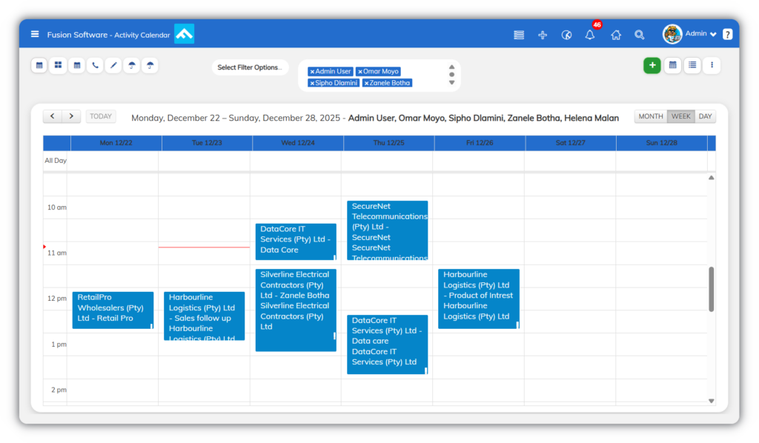
Task: Click the Sat 12/27 column header
Action: pyautogui.click(x=571, y=143)
